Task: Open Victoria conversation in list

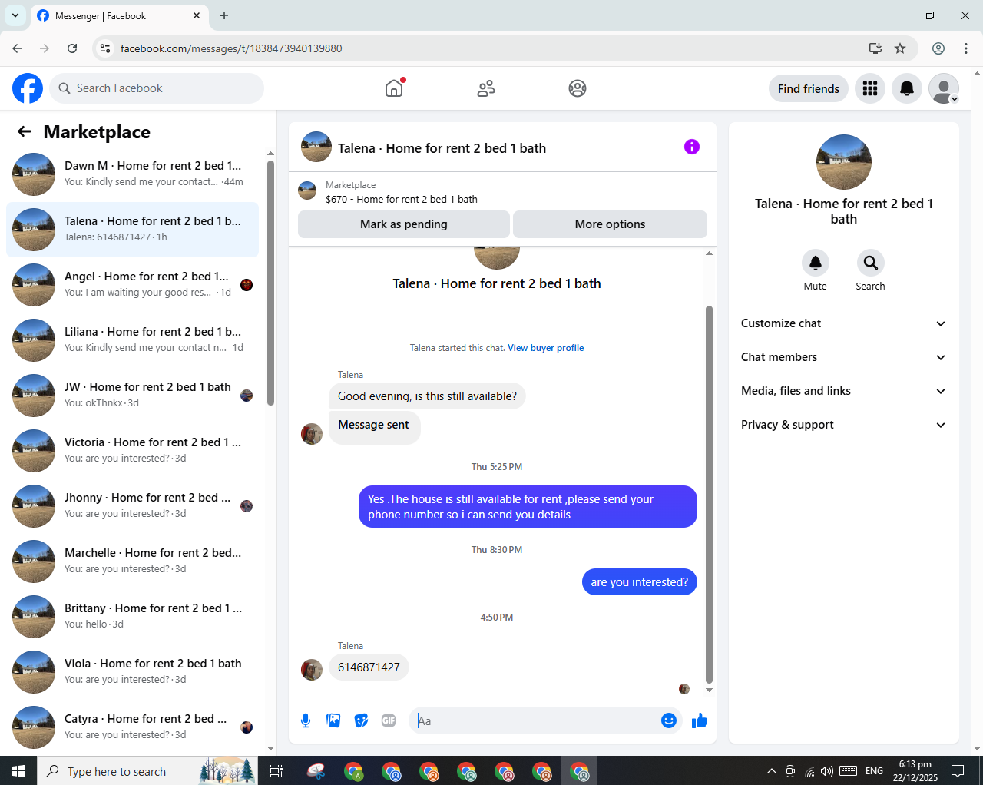Action: [132, 451]
